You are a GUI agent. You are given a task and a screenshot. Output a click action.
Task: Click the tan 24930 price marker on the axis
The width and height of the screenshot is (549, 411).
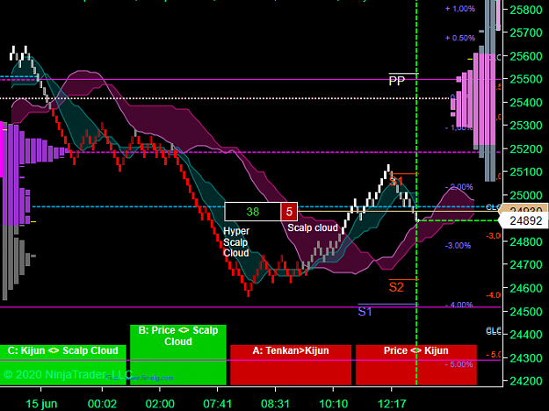(x=524, y=208)
